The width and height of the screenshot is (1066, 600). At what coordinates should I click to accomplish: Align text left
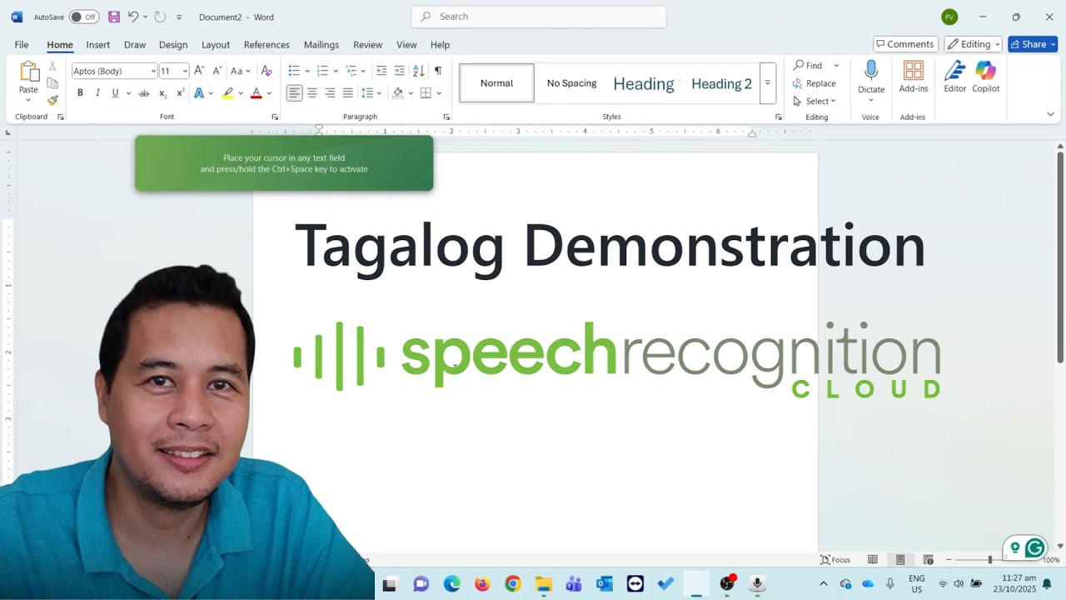pyautogui.click(x=294, y=93)
